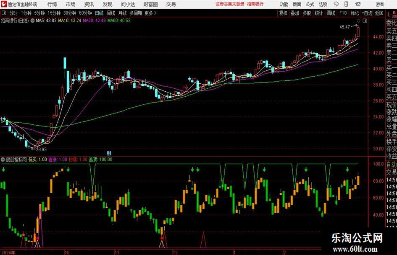Image resolution: width=397 pixels, height=255 pixels.
Task: Click the 标记 mark toolbar button
Action: (355, 13)
